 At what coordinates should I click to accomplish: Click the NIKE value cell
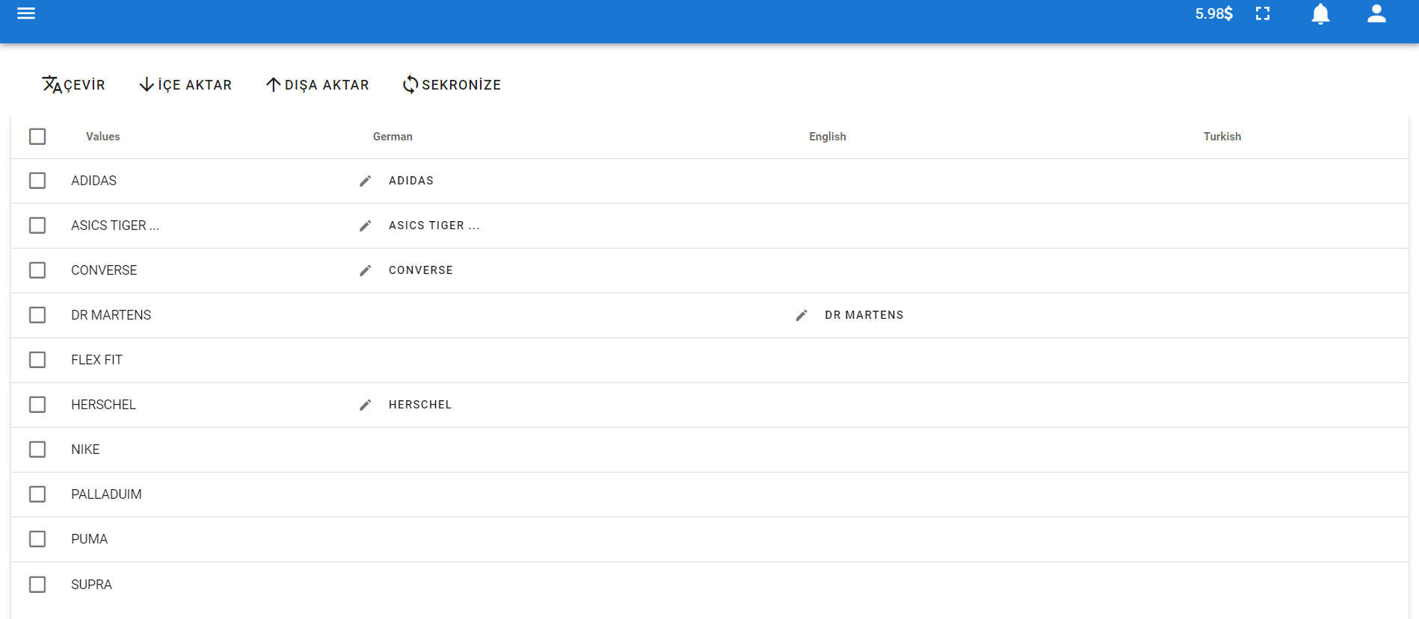tap(85, 450)
